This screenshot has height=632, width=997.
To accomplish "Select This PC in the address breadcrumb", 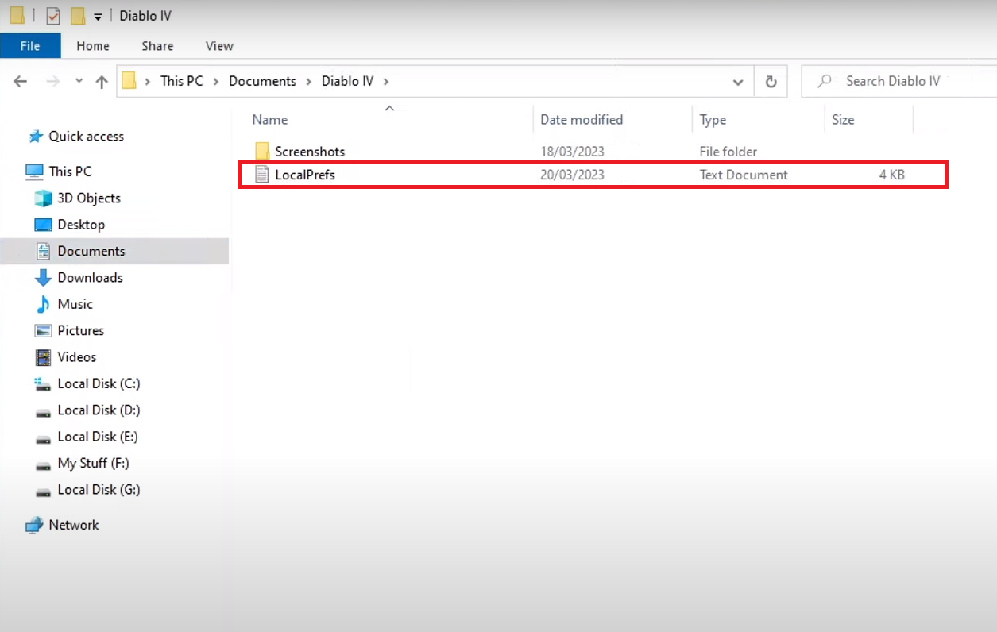I will pos(182,81).
